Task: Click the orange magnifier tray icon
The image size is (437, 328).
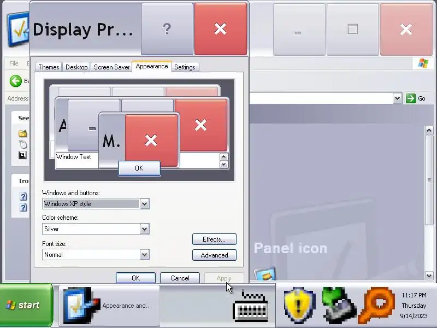Action: 377,305
